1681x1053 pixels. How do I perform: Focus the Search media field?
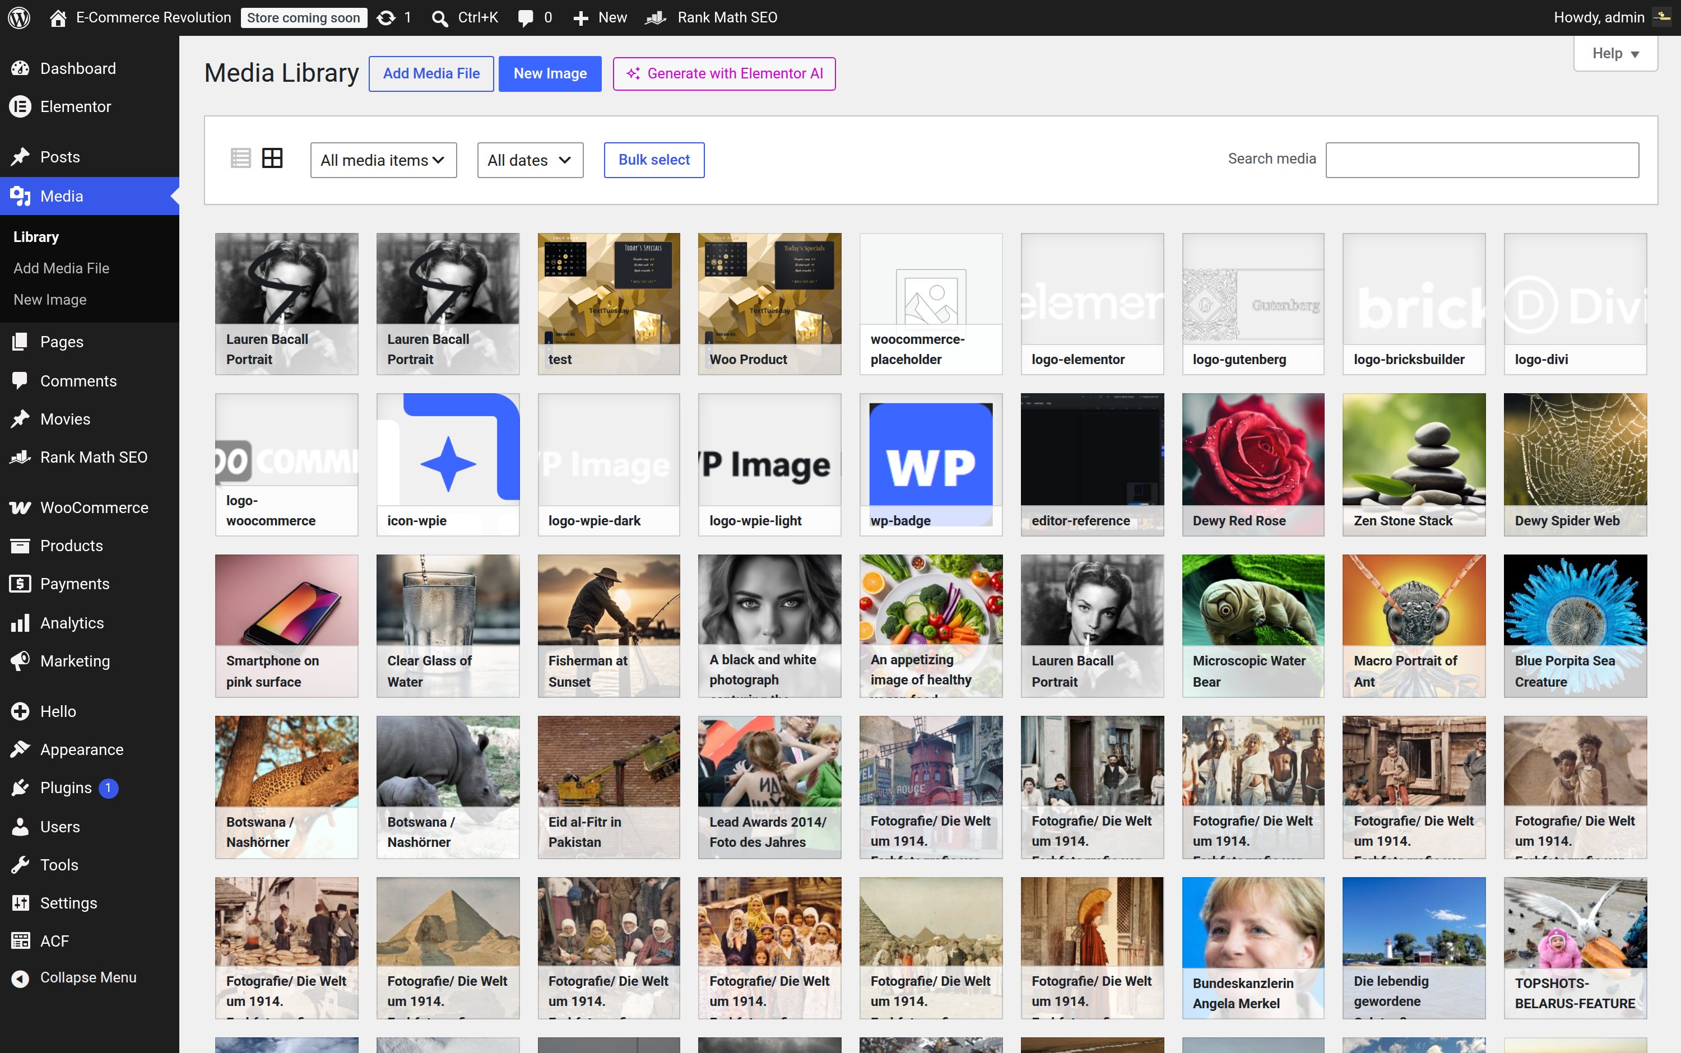click(1483, 160)
